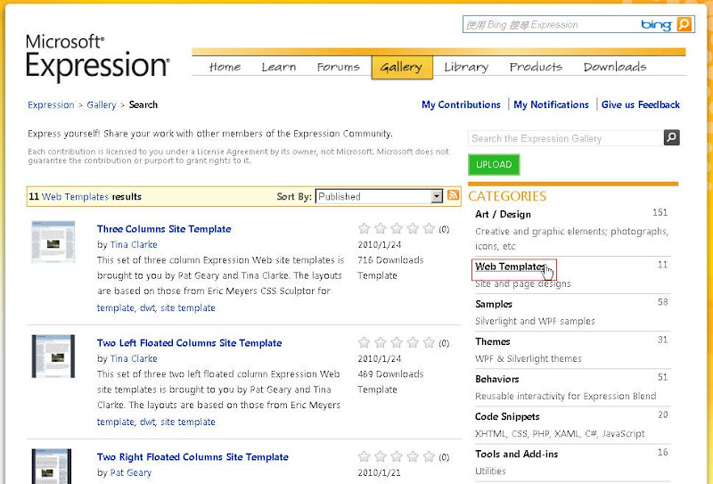Click Web Templates link in results header
This screenshot has width=713, height=484.
(75, 196)
